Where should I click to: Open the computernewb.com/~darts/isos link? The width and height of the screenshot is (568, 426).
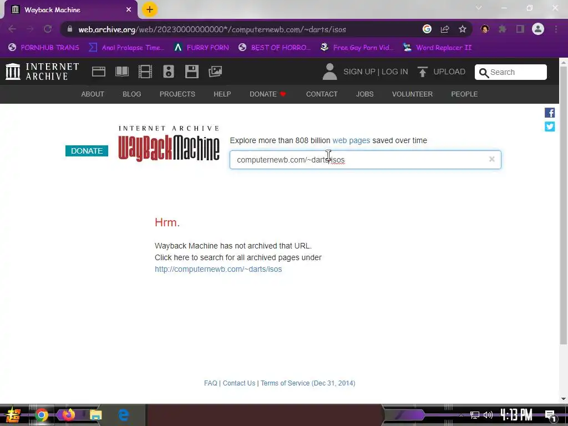tap(218, 269)
